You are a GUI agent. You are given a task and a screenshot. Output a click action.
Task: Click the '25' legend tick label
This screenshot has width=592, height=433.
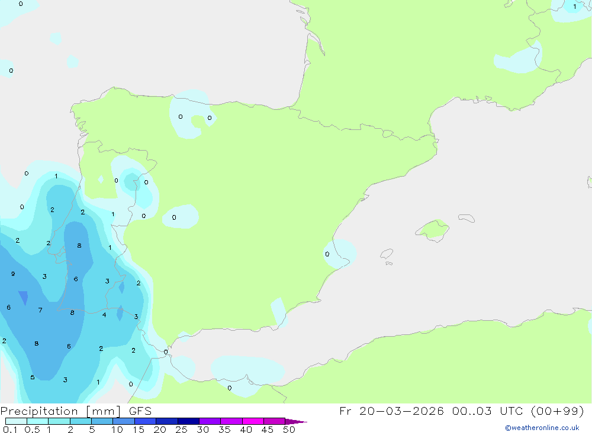tap(182, 429)
